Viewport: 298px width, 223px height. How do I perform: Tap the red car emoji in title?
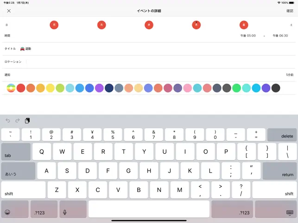22,49
